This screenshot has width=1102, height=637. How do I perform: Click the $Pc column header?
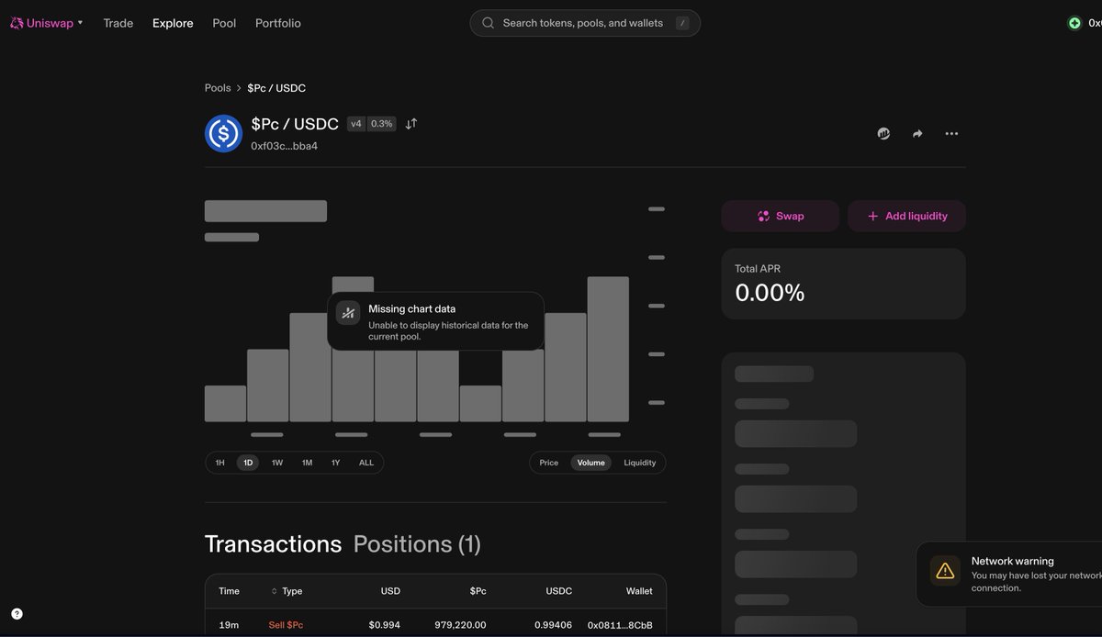click(x=478, y=591)
